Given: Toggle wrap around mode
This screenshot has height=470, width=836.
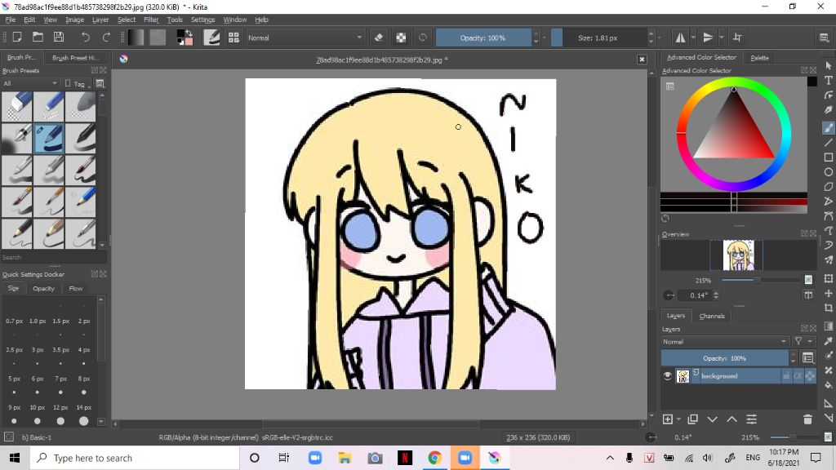Looking at the screenshot, I should 737,38.
